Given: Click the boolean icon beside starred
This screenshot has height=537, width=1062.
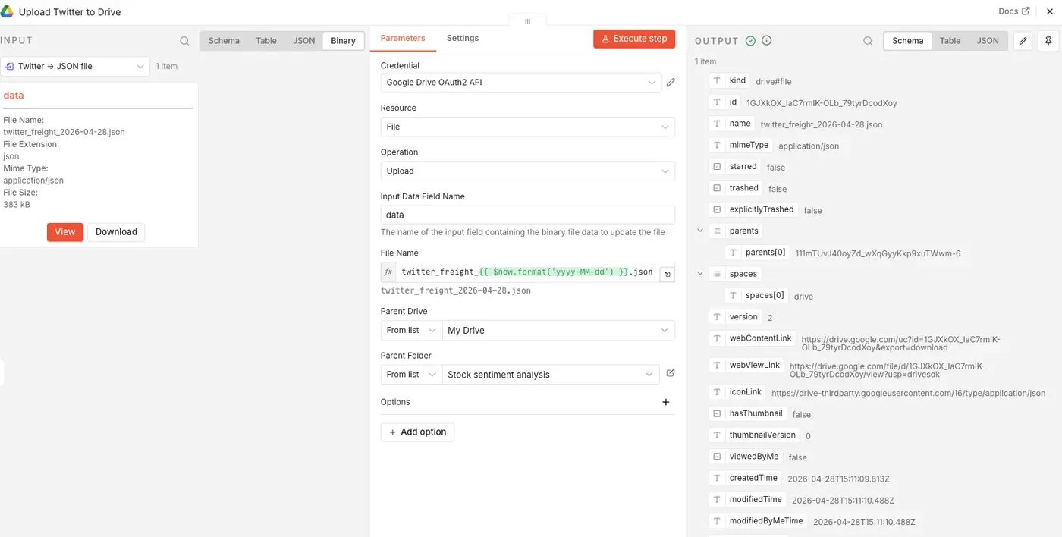Looking at the screenshot, I should pyautogui.click(x=717, y=167).
